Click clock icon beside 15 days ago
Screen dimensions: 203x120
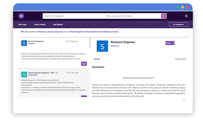[67, 42]
